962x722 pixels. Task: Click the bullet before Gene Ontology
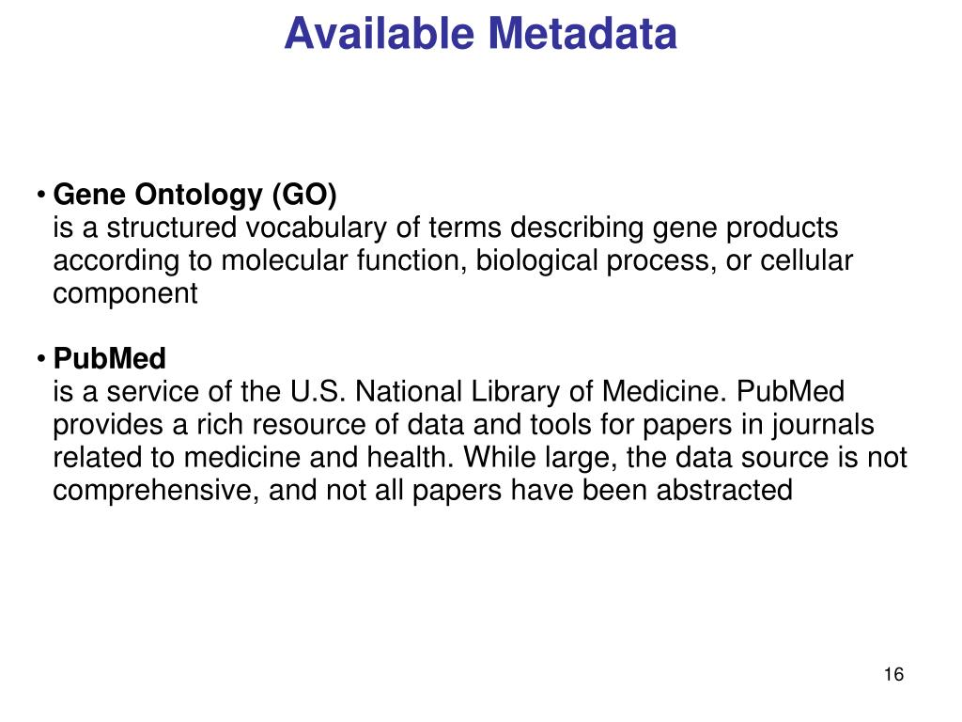pyautogui.click(x=41, y=196)
